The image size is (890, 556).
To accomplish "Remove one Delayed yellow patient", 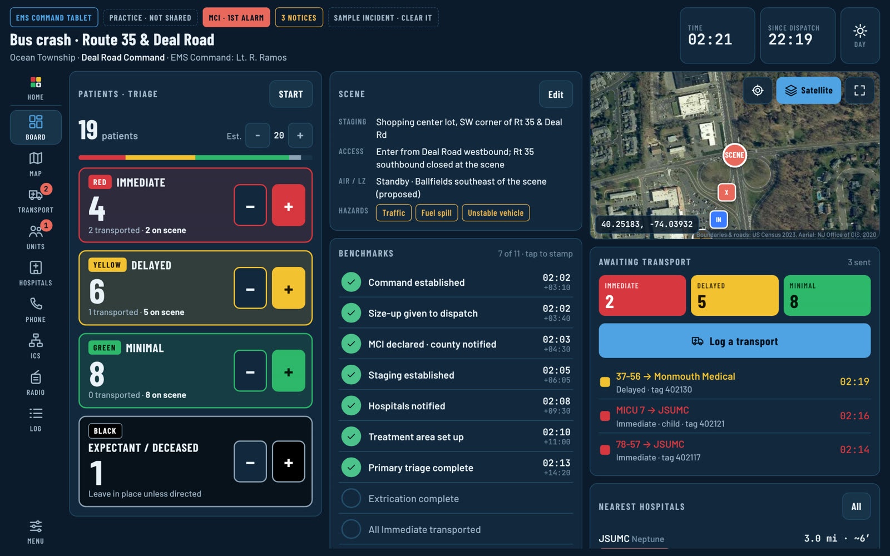I will pos(250,288).
